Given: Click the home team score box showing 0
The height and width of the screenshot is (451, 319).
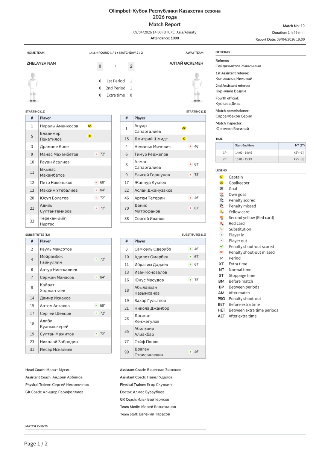Looking at the screenshot, I should [x=100, y=67].
